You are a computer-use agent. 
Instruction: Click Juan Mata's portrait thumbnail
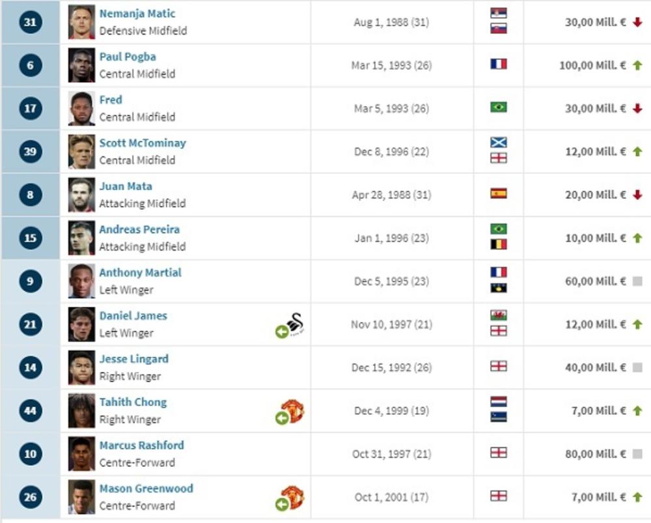point(81,195)
